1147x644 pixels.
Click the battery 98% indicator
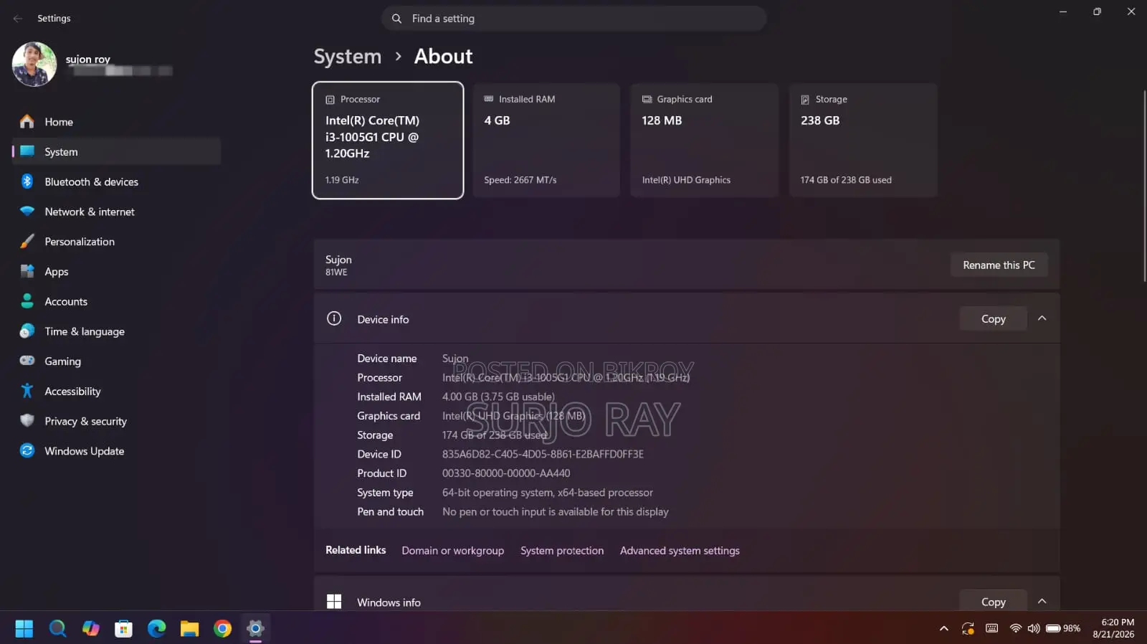click(1063, 629)
